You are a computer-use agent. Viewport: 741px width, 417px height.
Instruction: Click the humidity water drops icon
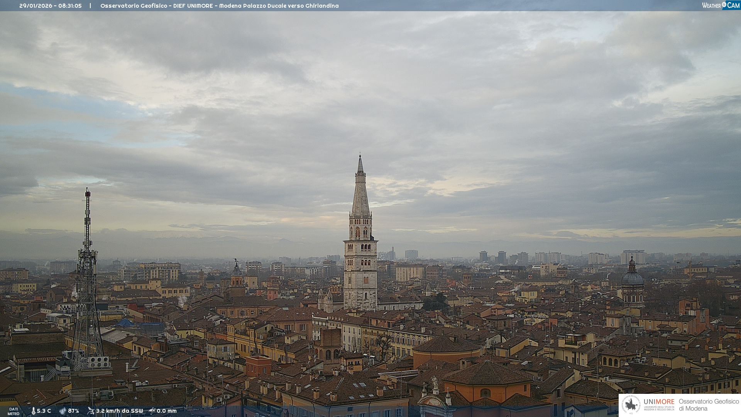tap(63, 411)
